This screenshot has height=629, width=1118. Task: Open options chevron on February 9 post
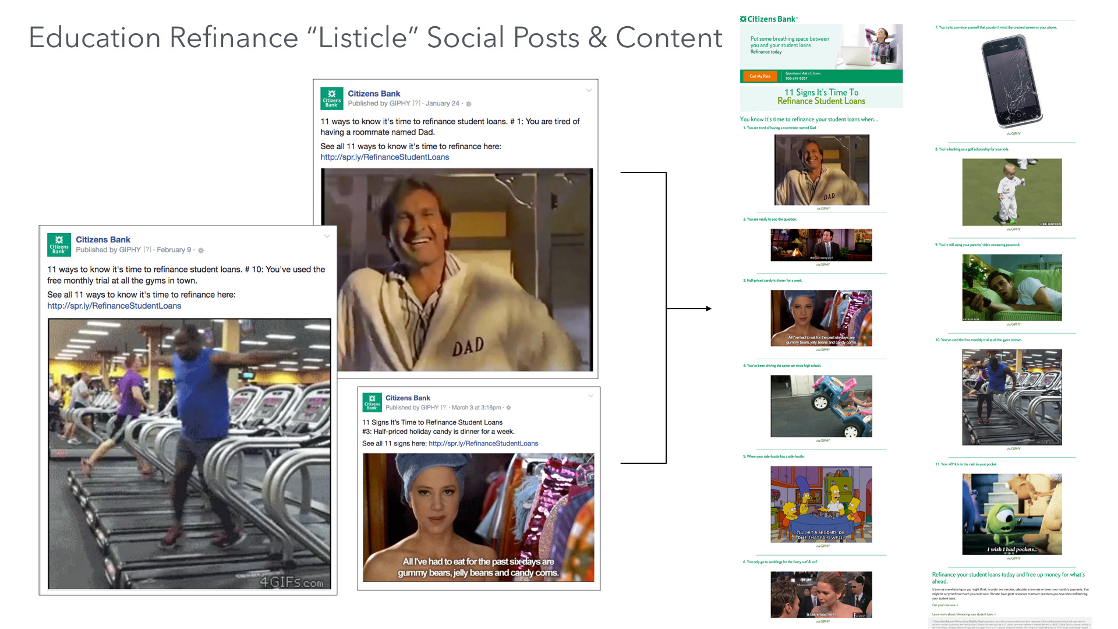tap(327, 236)
